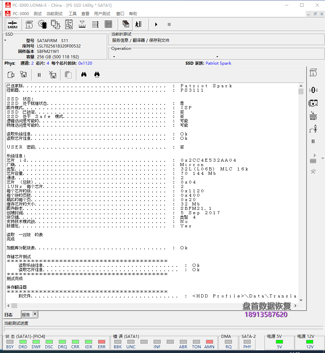325x353 pixels.
Task: Click the crossed tools icon in sidebar
Action: point(313,171)
